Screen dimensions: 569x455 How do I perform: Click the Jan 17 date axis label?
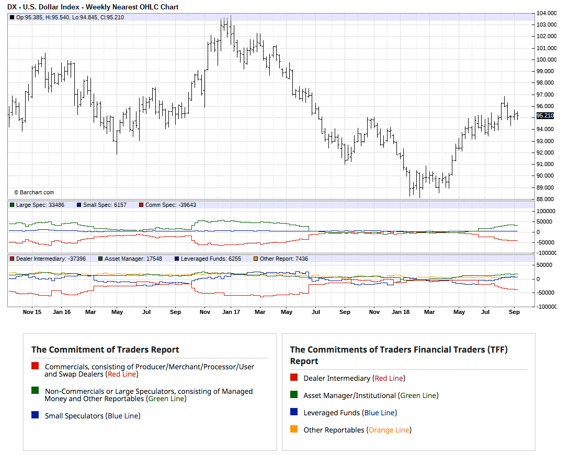click(231, 312)
